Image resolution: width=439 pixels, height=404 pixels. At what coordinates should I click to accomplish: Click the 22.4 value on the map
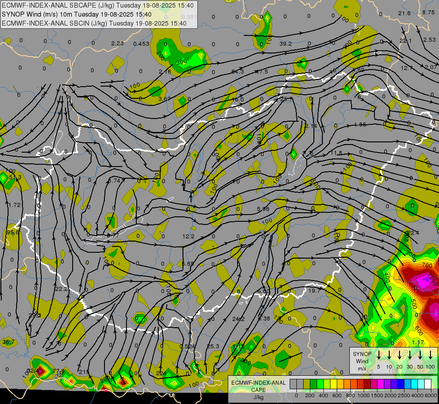pos(413,233)
